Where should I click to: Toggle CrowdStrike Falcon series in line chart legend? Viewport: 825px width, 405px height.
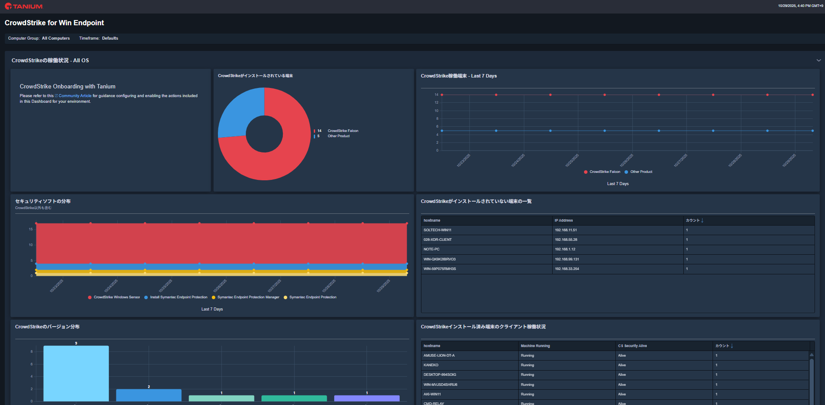pos(602,172)
